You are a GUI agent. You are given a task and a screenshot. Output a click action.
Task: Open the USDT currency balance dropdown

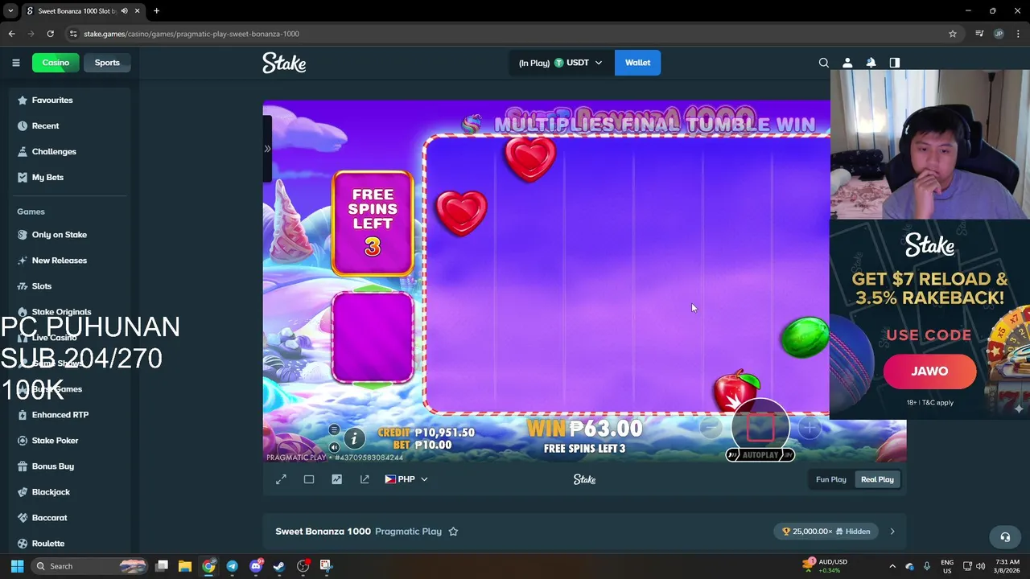(560, 63)
